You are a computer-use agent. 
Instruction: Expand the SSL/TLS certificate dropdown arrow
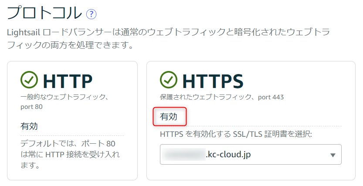332,155
